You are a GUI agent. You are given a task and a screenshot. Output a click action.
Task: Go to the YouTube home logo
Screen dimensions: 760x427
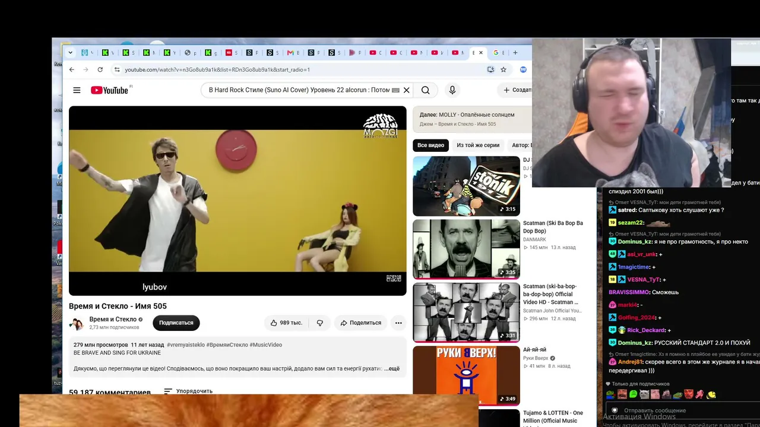tap(110, 90)
